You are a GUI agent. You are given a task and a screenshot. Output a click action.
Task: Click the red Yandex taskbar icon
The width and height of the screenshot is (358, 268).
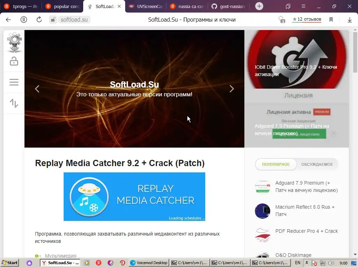pos(98,263)
